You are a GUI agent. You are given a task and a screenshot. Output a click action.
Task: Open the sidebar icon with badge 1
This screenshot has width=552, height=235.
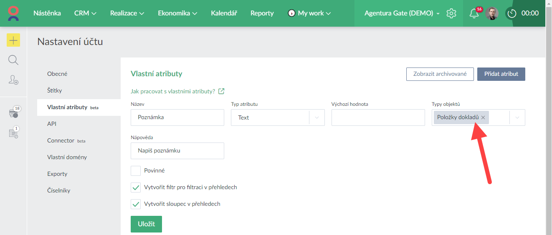coord(13,133)
